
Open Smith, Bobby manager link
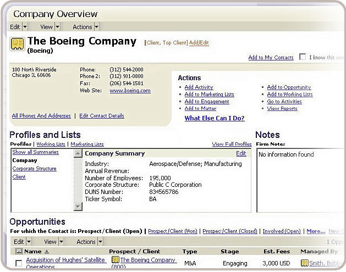[326, 263]
